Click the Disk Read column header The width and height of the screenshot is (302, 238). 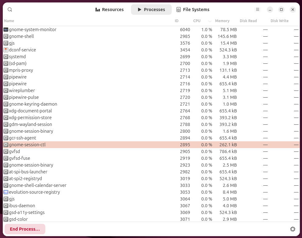pyautogui.click(x=248, y=21)
